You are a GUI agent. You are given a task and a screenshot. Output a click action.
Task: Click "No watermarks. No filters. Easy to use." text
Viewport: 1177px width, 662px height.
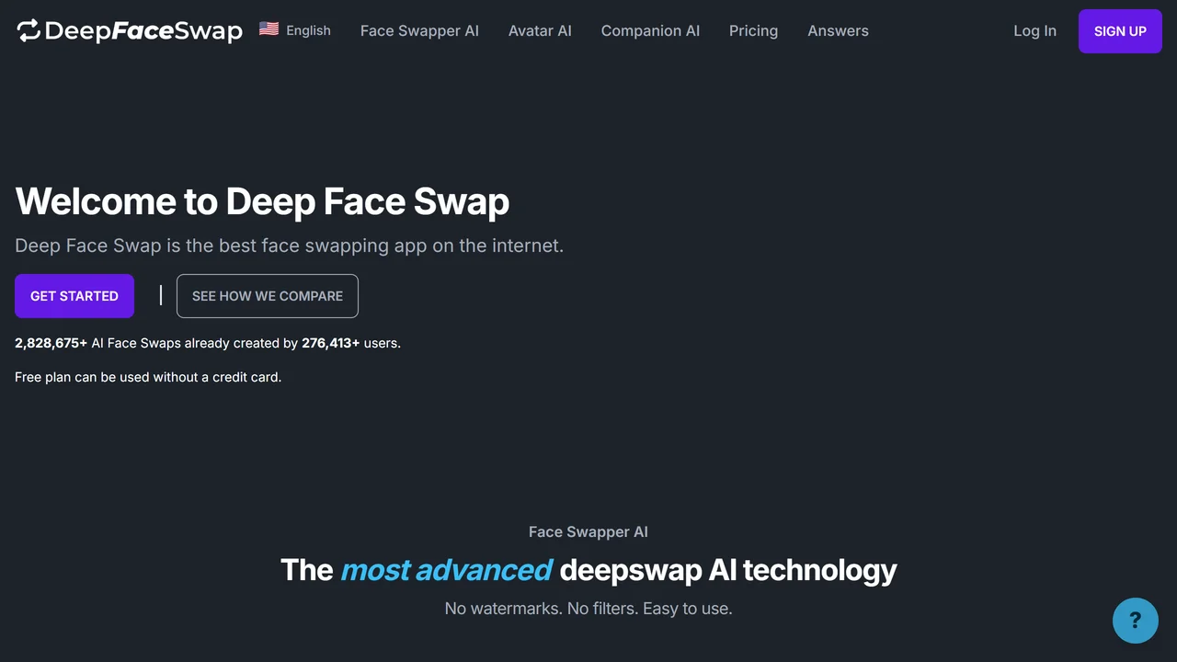pos(588,608)
